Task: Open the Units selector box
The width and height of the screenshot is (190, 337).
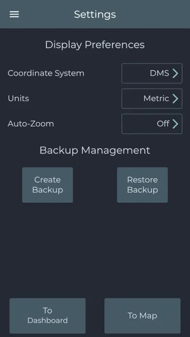Action: 152,98
